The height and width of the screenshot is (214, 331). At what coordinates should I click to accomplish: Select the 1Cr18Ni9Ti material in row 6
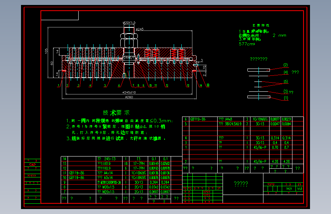tap(260, 119)
